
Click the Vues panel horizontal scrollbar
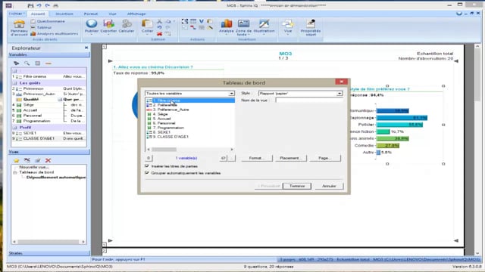tap(48, 242)
